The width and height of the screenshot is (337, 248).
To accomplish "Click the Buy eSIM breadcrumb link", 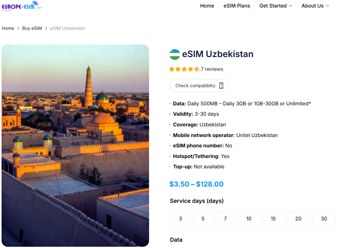I will tap(32, 28).
